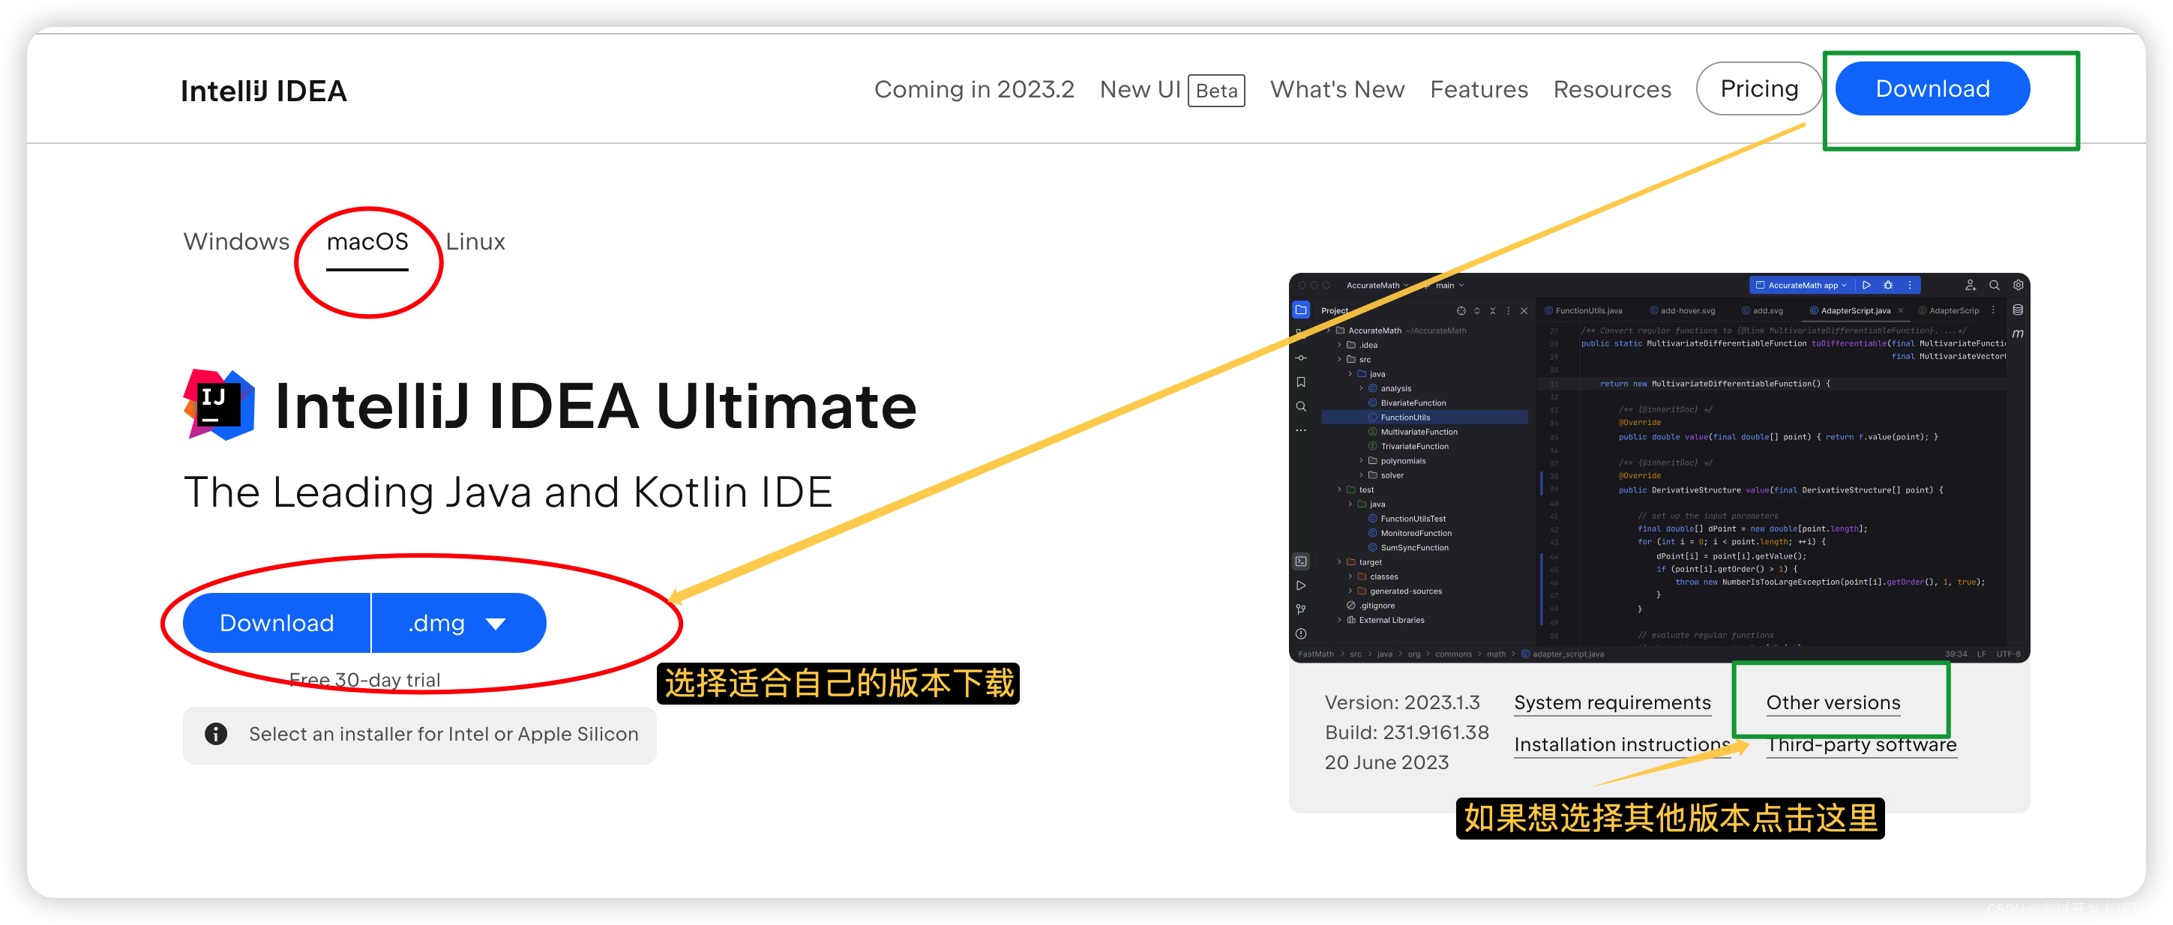Expand the solver folder in project tree
The width and height of the screenshot is (2173, 925).
[x=1362, y=475]
